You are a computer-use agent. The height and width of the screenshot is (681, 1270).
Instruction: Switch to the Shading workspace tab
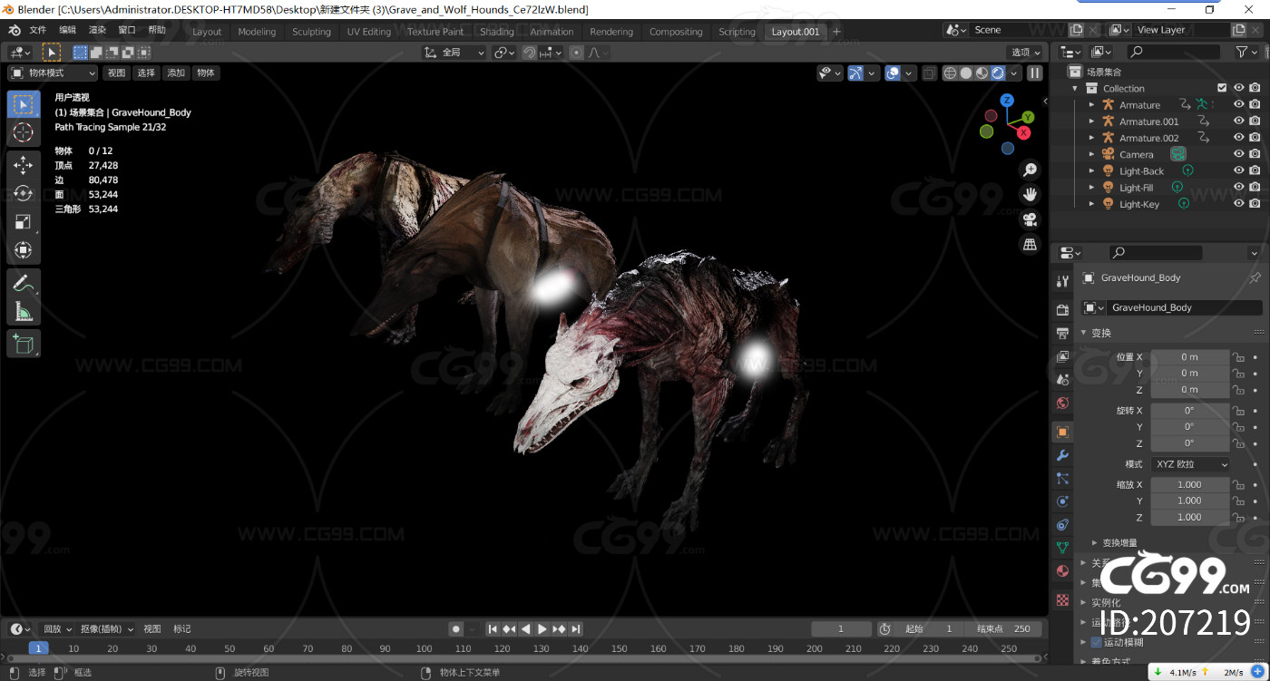[x=497, y=32]
